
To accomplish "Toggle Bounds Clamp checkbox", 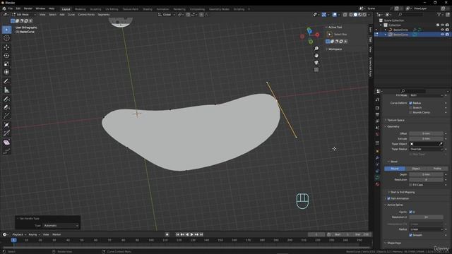I will pos(410,112).
